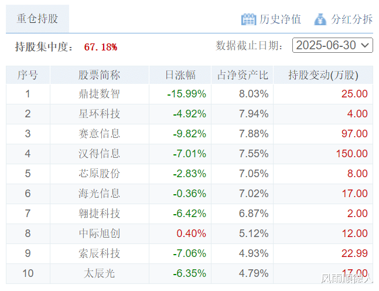Click the 占净资产比 column header
The image size is (379, 291).
click(243, 75)
